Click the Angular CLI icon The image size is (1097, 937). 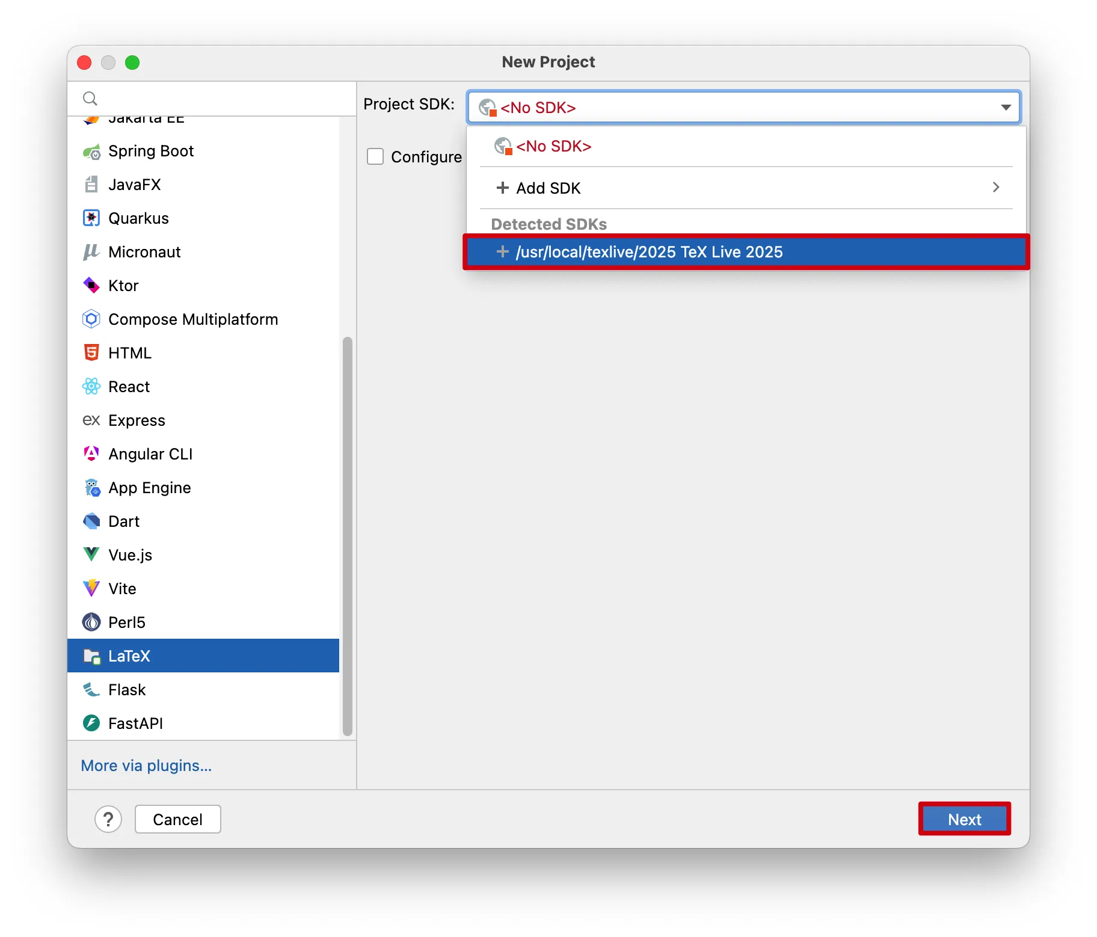point(91,454)
